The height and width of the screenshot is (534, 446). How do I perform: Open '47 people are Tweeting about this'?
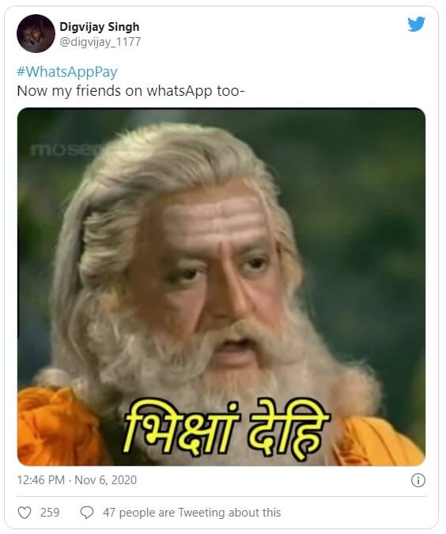[192, 512]
